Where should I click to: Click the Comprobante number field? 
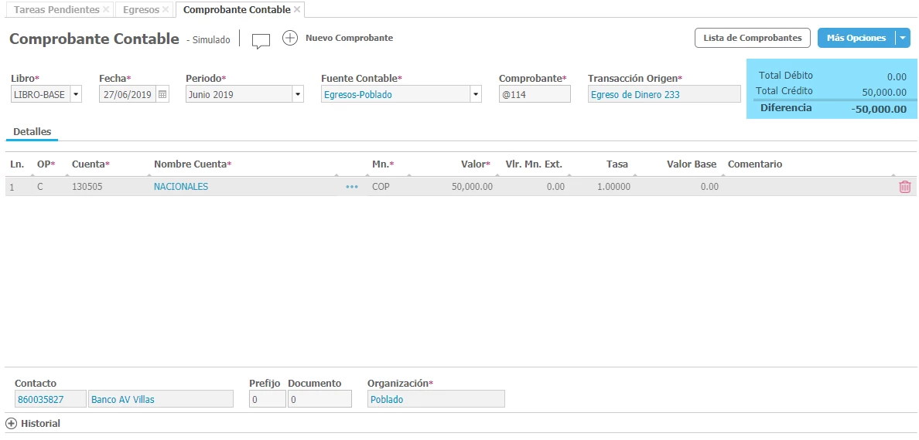[x=535, y=94]
